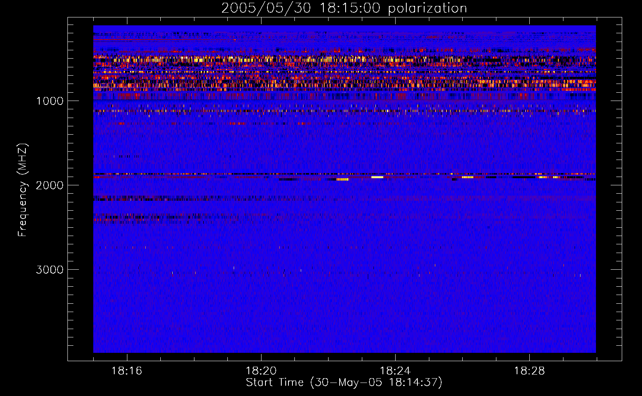Click the "3000" frequency tick label

[50, 270]
